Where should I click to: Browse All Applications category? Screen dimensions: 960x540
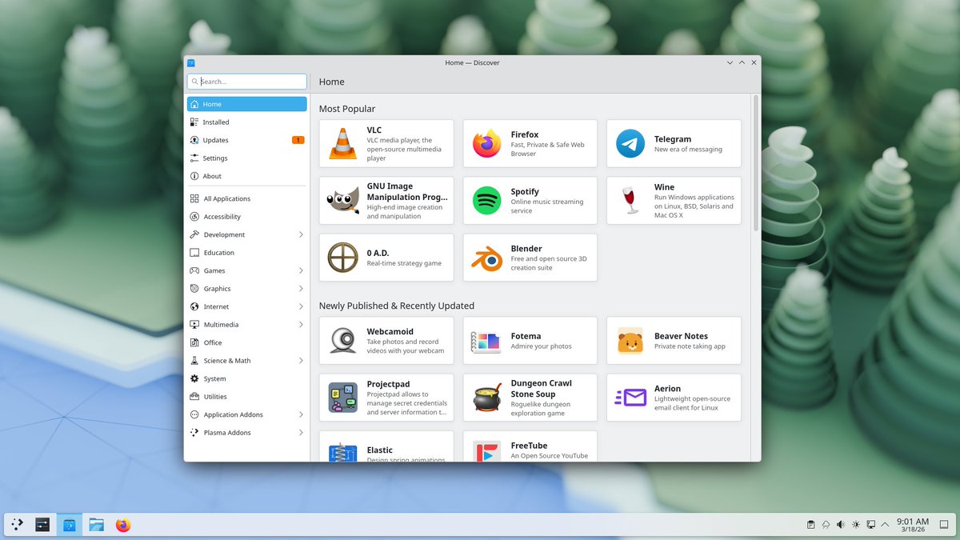pos(247,198)
